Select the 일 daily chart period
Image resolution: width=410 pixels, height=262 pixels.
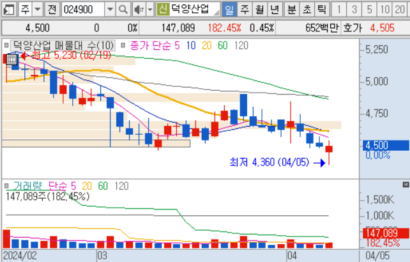[x=229, y=10]
